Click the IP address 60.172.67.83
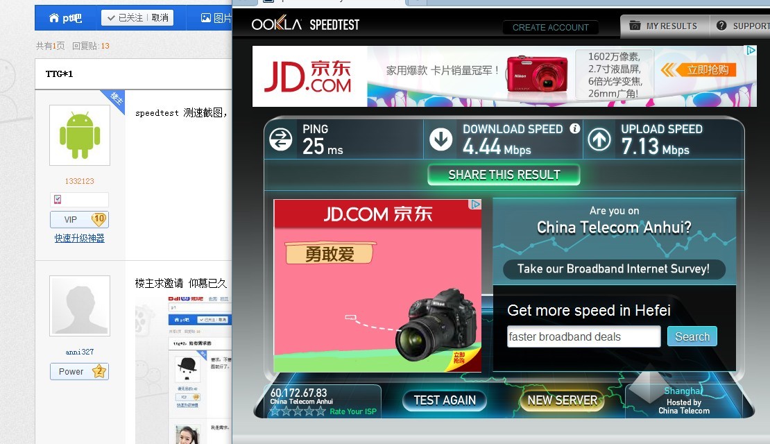 coord(298,393)
